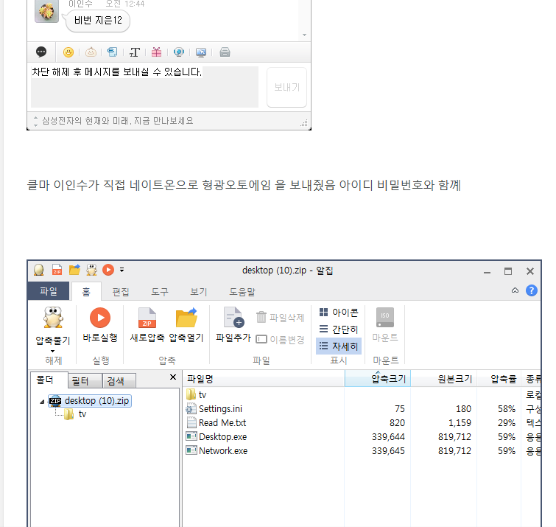The image size is (556, 527).
Task: Open the 필터 panel tab
Action: [x=80, y=381]
